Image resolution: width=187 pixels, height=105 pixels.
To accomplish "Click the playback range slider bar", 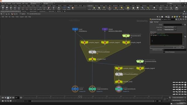I will coord(93,101).
